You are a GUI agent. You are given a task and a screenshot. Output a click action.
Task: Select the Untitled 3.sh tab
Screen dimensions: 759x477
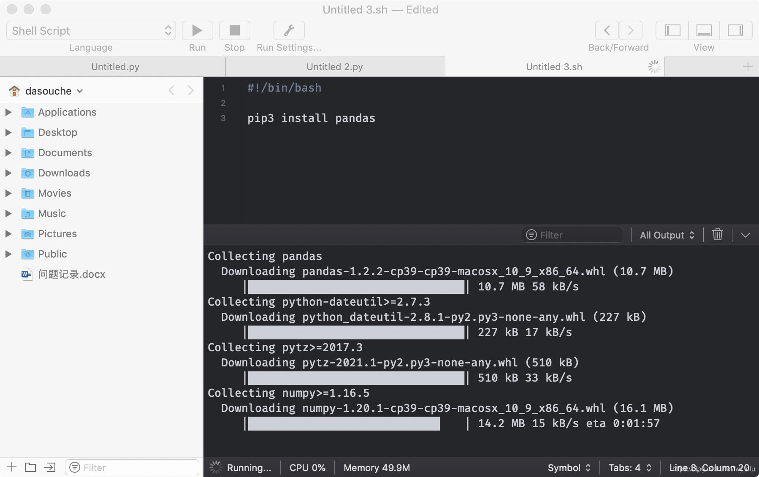554,67
